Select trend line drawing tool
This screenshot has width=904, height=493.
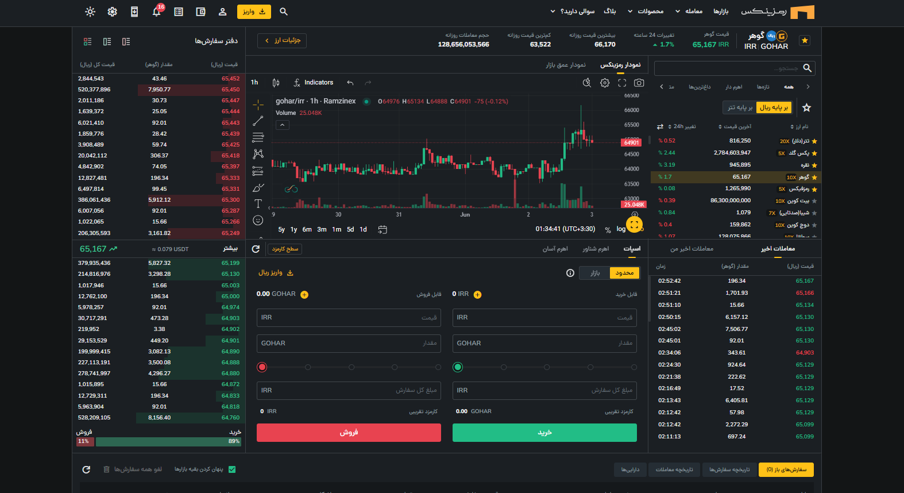pos(258,121)
